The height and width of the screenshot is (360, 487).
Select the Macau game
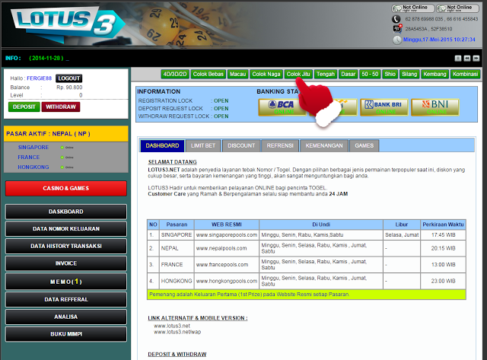point(237,75)
